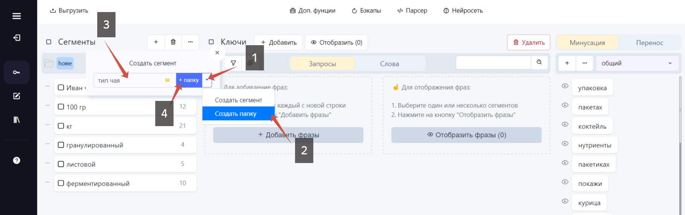The width and height of the screenshot is (685, 215).
Task: Toggle the eye icon beside курица
Action: point(565,201)
